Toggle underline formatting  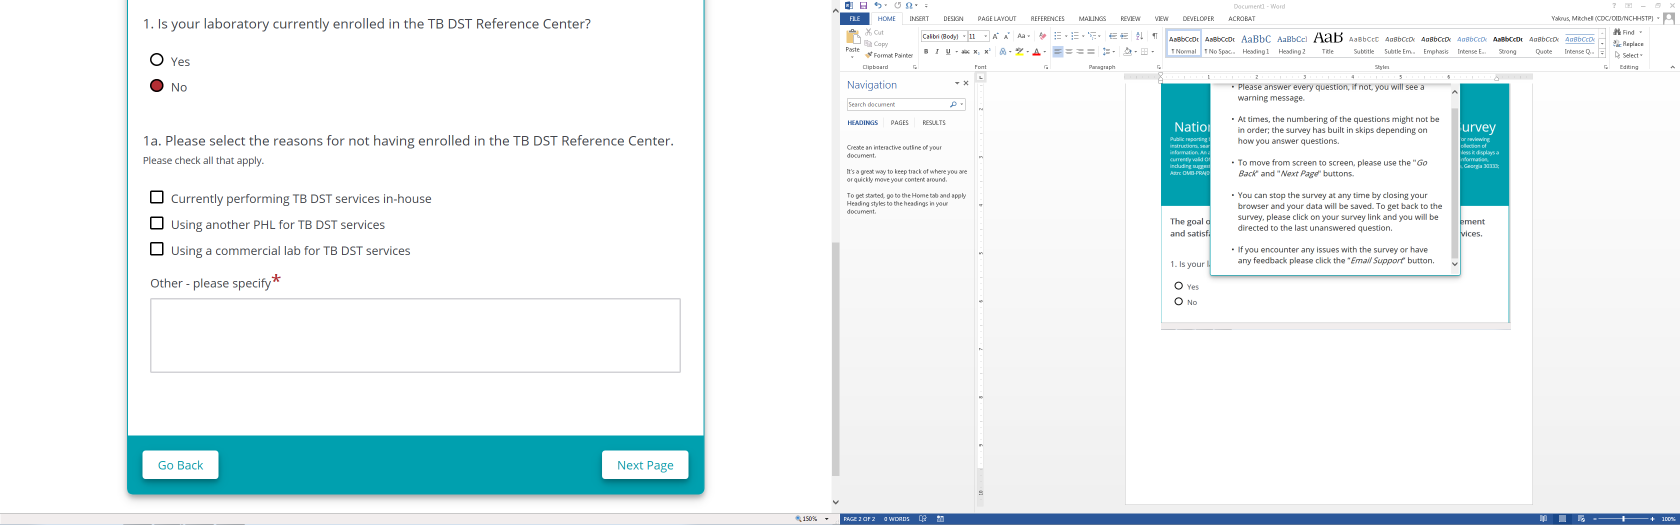(x=948, y=51)
